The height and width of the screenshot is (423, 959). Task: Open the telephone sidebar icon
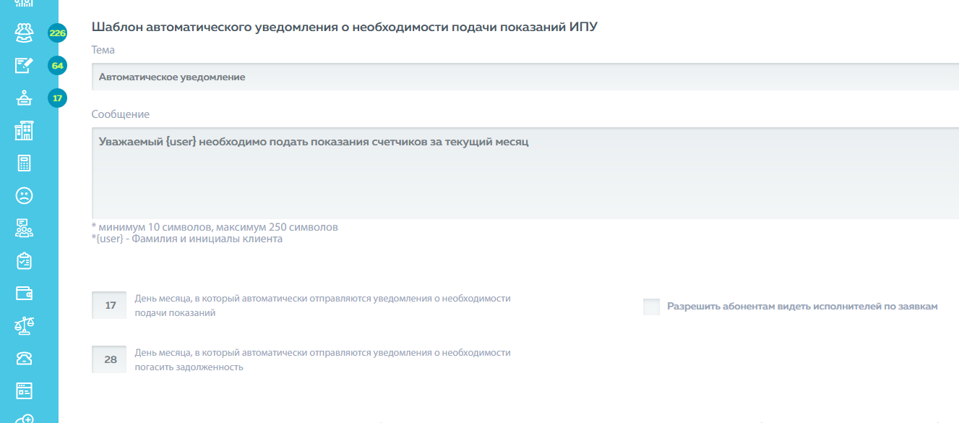[x=25, y=359]
